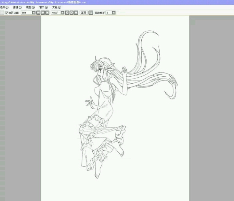Reset the canvas zoom view
Screen dimensions: 234x201
point(47,13)
